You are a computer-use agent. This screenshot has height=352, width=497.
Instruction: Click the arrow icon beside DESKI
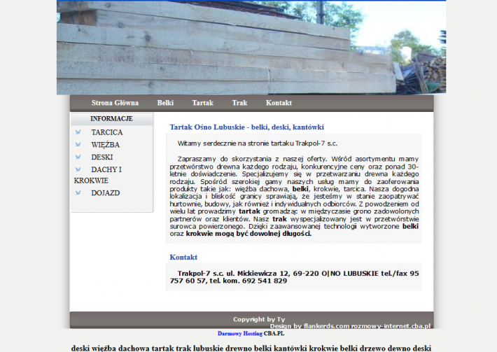point(77,157)
